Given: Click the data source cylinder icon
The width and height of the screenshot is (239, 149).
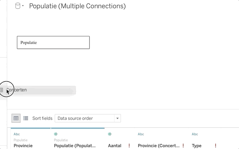Looking at the screenshot, I should (18, 6).
